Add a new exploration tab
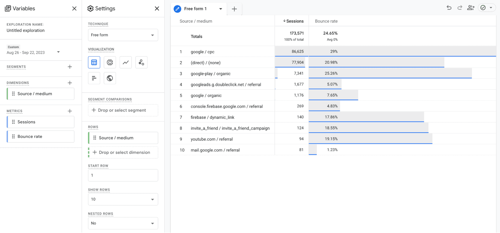The width and height of the screenshot is (500, 233). tap(234, 9)
